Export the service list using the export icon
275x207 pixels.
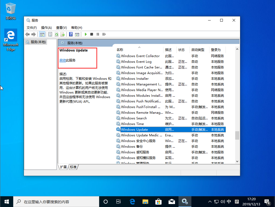63,34
